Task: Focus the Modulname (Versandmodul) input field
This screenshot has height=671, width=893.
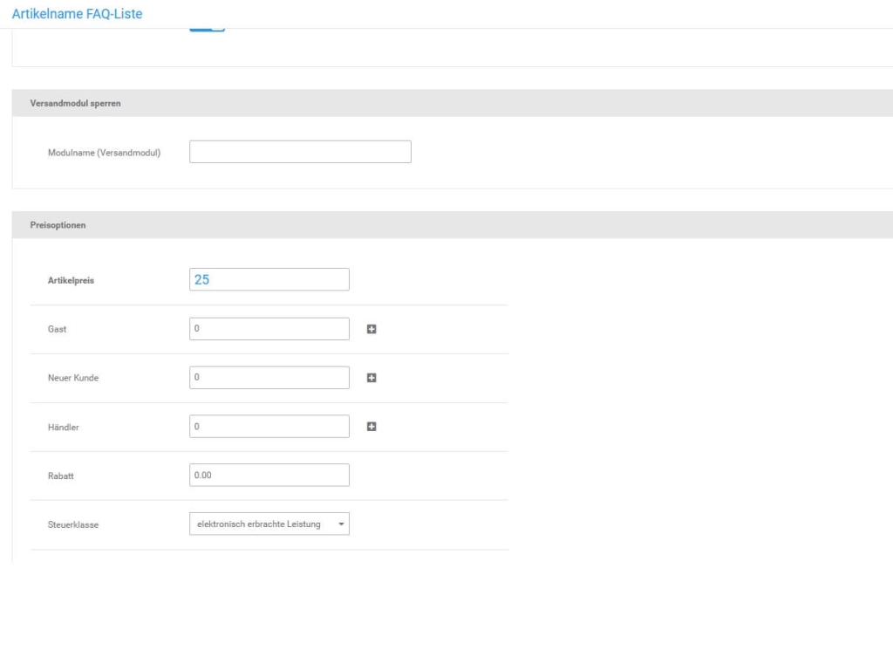Action: pyautogui.click(x=300, y=151)
